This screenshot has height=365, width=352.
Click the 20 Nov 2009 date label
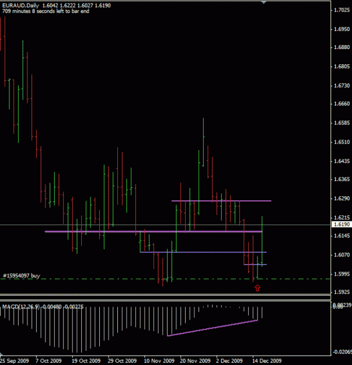pyautogui.click(x=195, y=361)
